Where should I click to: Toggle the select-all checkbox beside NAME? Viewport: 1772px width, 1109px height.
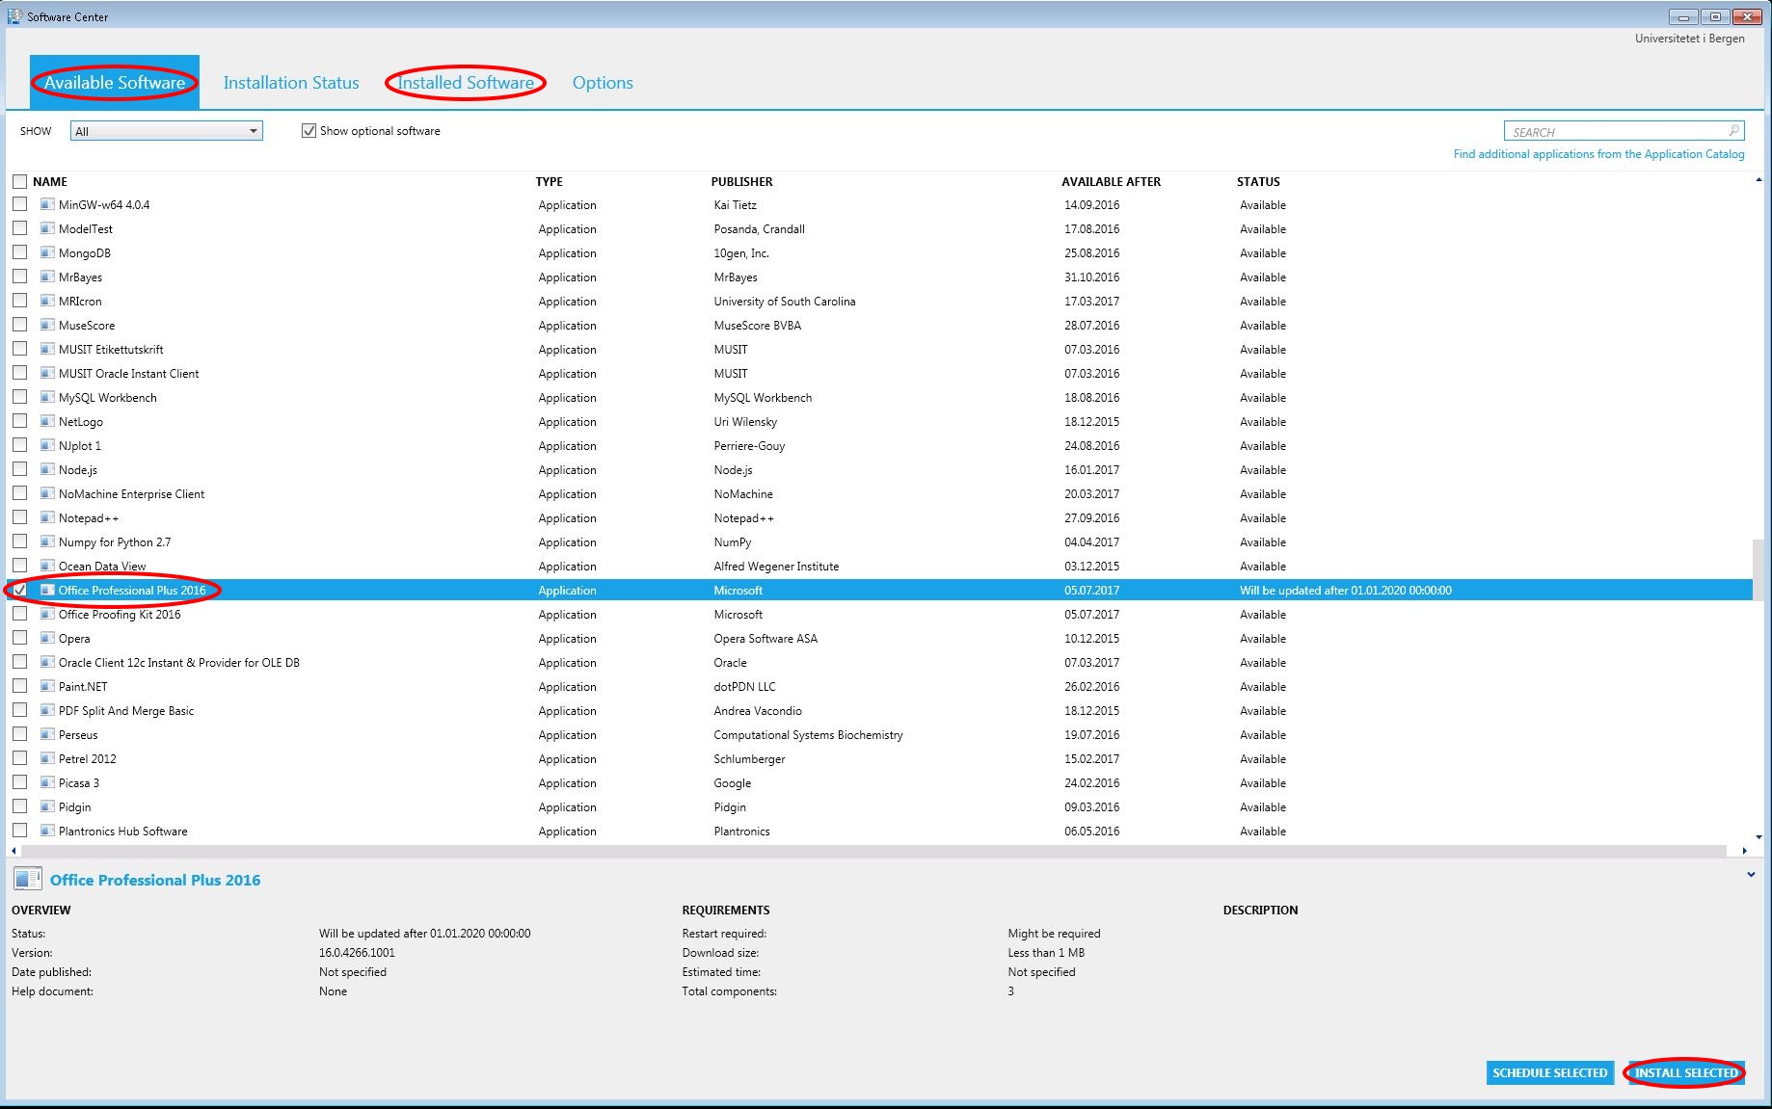[19, 181]
